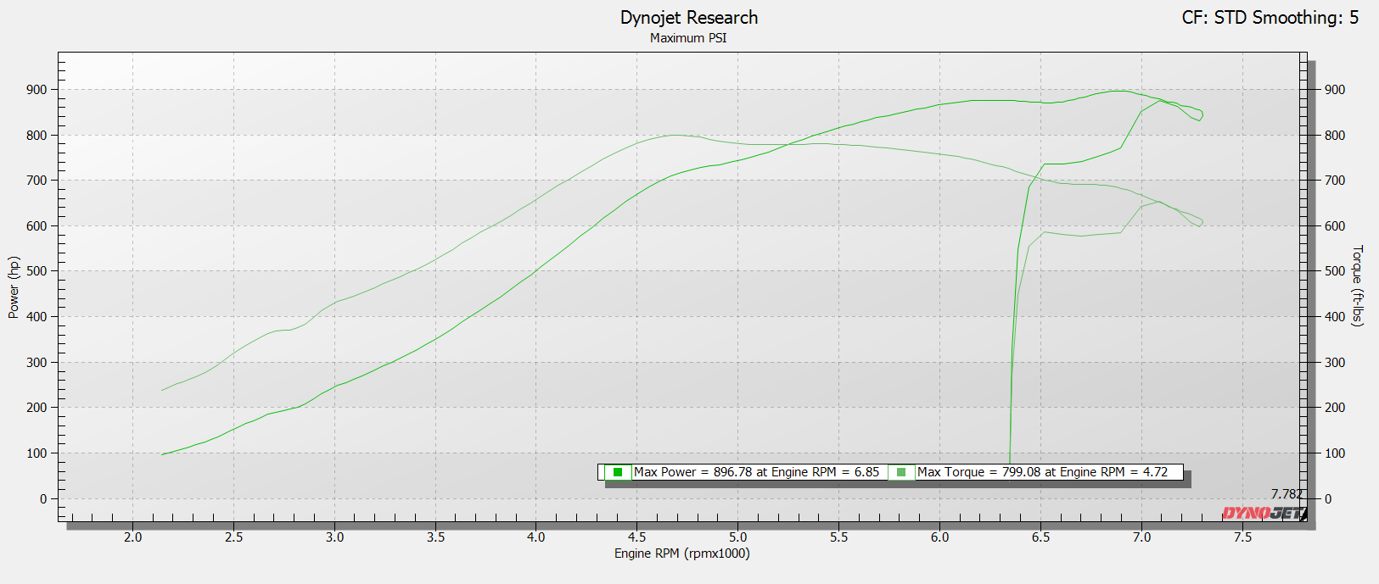The height and width of the screenshot is (584, 1379).
Task: Click the Power (hp) axis label
Action: click(x=14, y=287)
